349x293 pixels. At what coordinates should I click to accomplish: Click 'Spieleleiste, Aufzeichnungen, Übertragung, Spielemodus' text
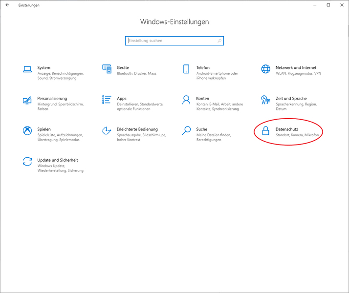(x=60, y=137)
